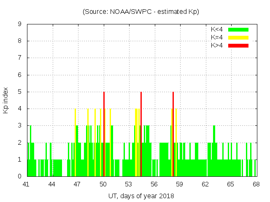Click the x-axis tick label 59
The height and width of the screenshot is (202, 270).
[179, 184]
